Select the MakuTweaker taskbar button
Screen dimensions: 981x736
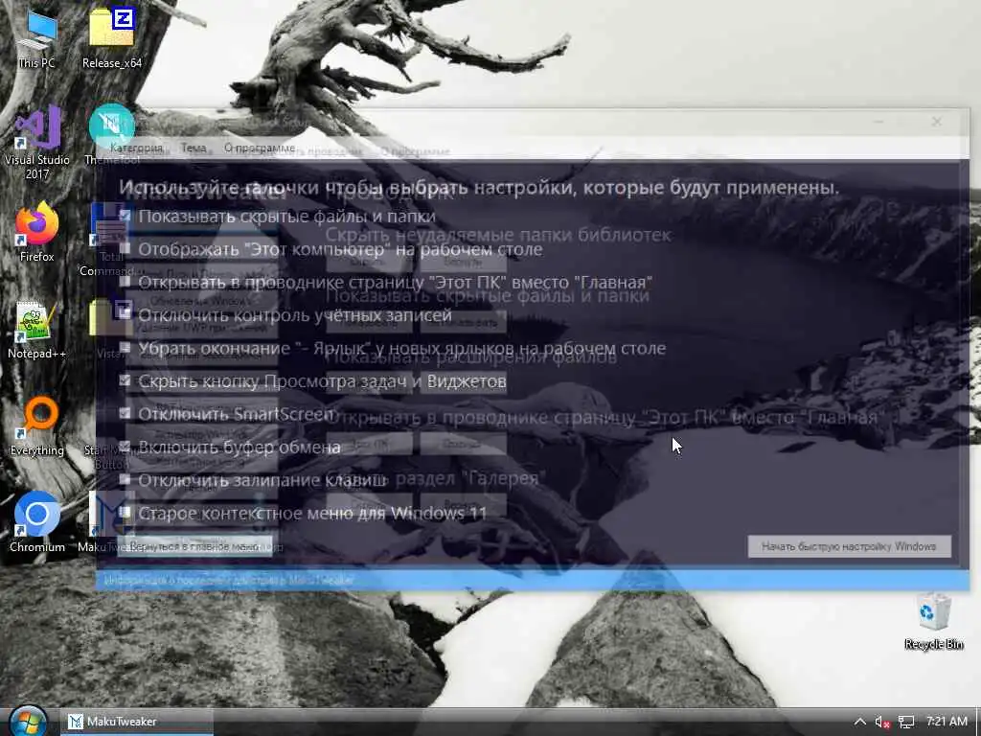137,722
